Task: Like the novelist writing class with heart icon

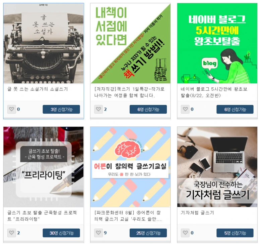Action: [x=12, y=109]
